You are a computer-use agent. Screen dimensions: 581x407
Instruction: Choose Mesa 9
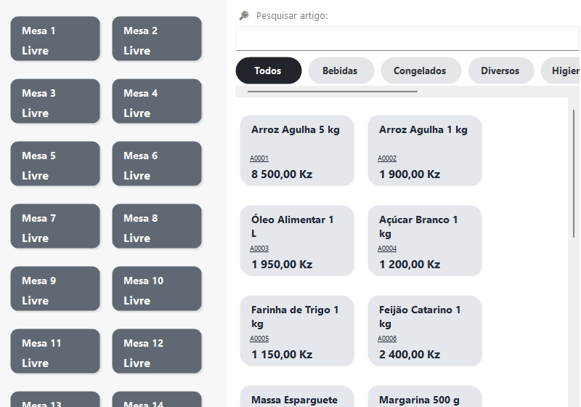pos(55,289)
